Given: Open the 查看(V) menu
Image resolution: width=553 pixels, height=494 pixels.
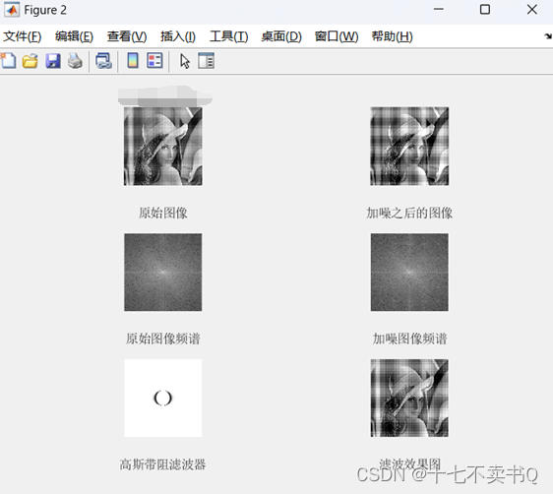Looking at the screenshot, I should 127,36.
